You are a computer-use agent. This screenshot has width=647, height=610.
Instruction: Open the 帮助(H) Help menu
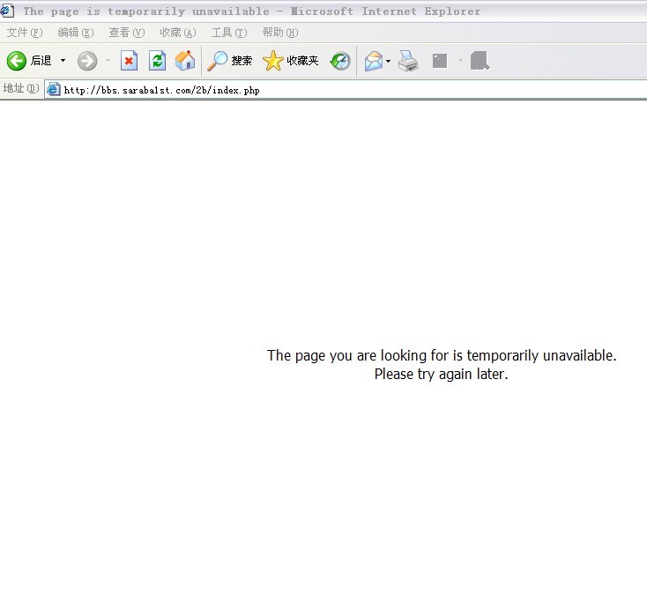(x=280, y=33)
